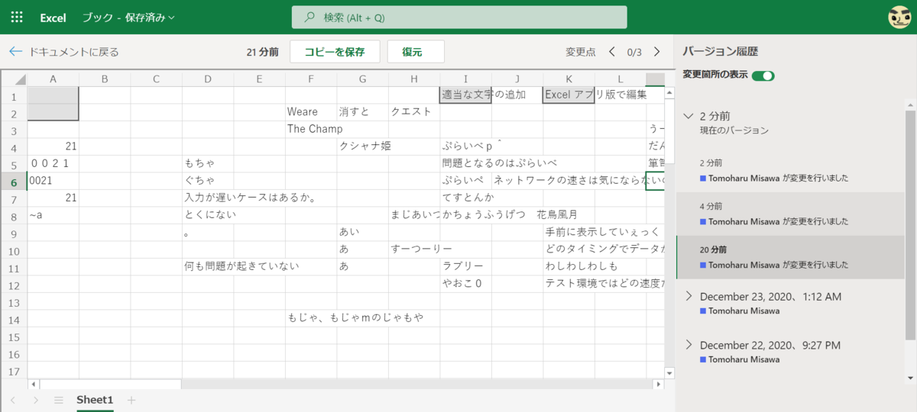This screenshot has width=917, height=412.
Task: Click the 0/3 change counter
Action: pos(634,52)
